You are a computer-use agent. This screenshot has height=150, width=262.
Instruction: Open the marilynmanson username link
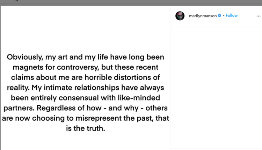pos(203,16)
